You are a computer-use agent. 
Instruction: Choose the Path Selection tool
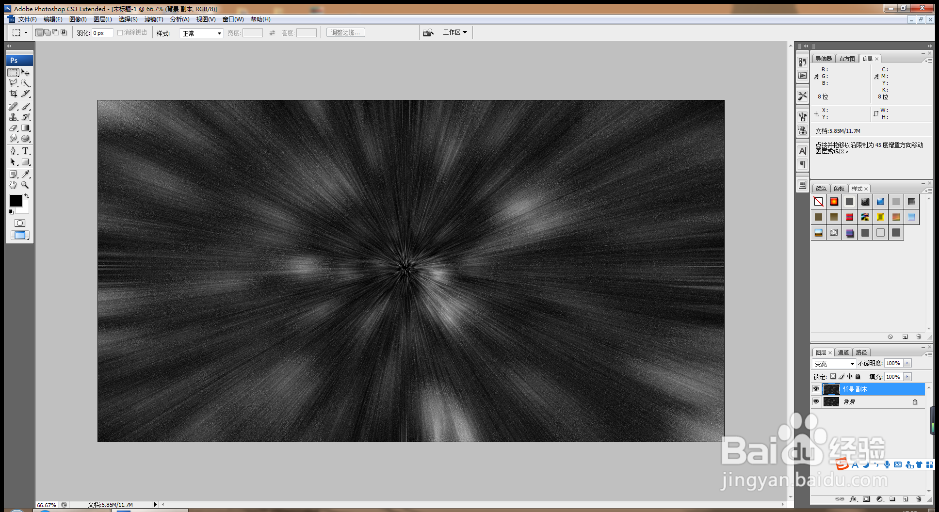pyautogui.click(x=14, y=161)
